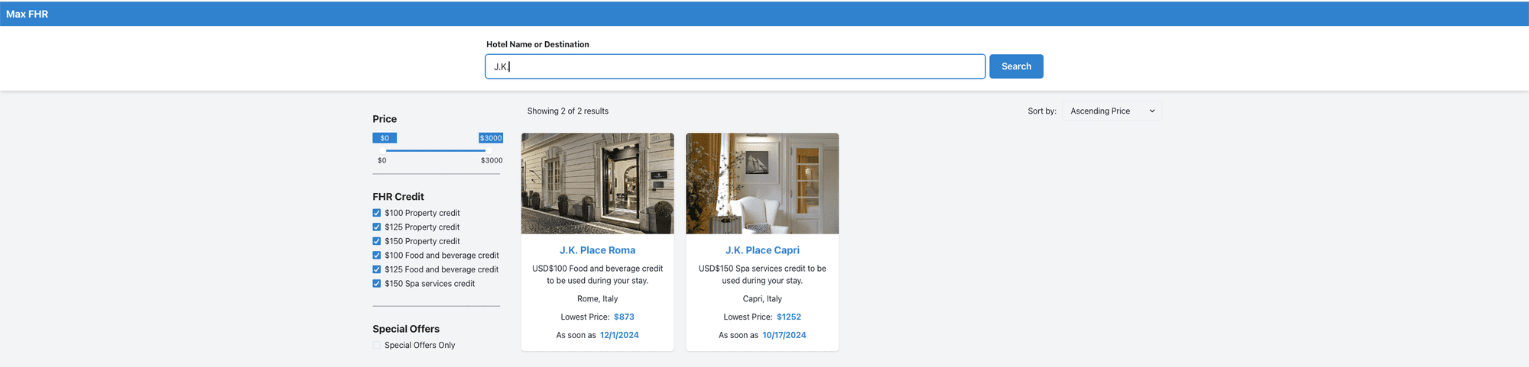This screenshot has height=367, width=1529.
Task: Select the 12/1/2024 date link
Action: tap(619, 335)
